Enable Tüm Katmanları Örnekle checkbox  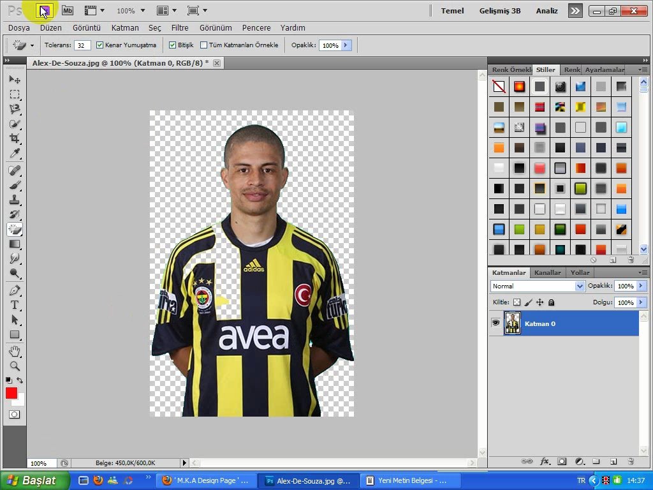[x=203, y=45]
